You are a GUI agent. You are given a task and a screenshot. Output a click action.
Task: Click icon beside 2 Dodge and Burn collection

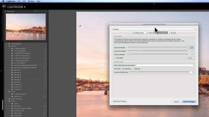click(12, 48)
